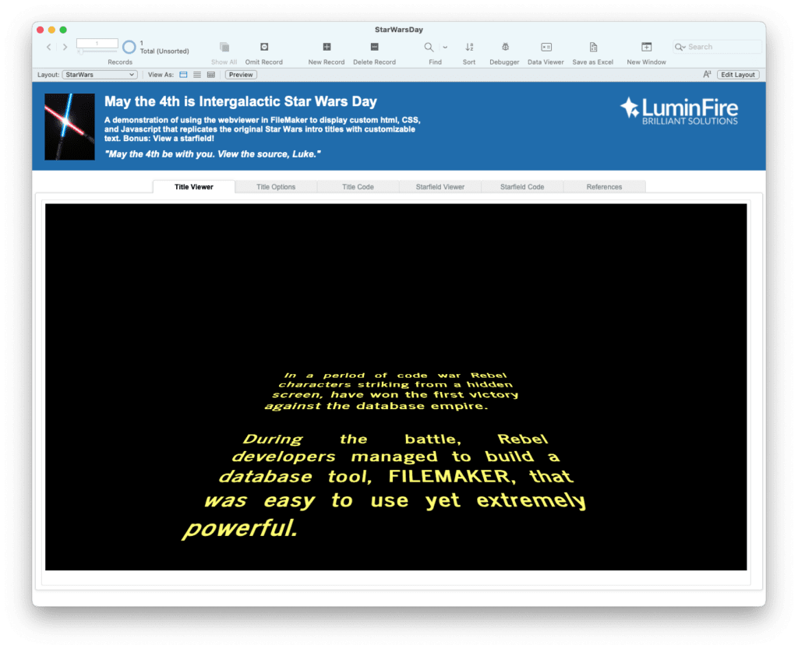Click the 'Total (Unsorted)' record count text
Screen dimensions: 798x649
164,51
